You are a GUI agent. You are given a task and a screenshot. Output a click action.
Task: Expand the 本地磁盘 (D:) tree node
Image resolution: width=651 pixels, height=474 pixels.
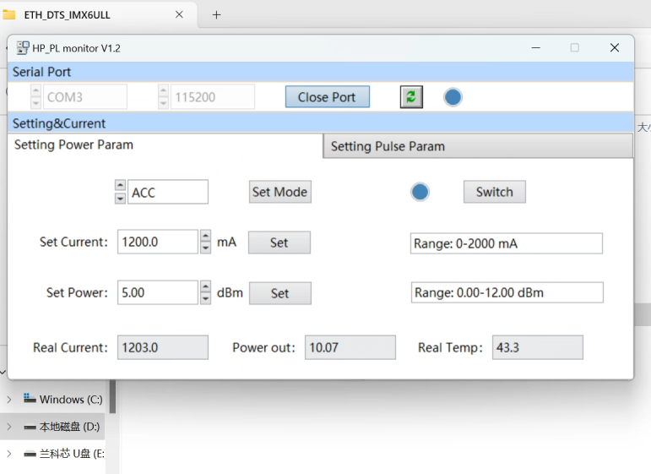tap(9, 427)
